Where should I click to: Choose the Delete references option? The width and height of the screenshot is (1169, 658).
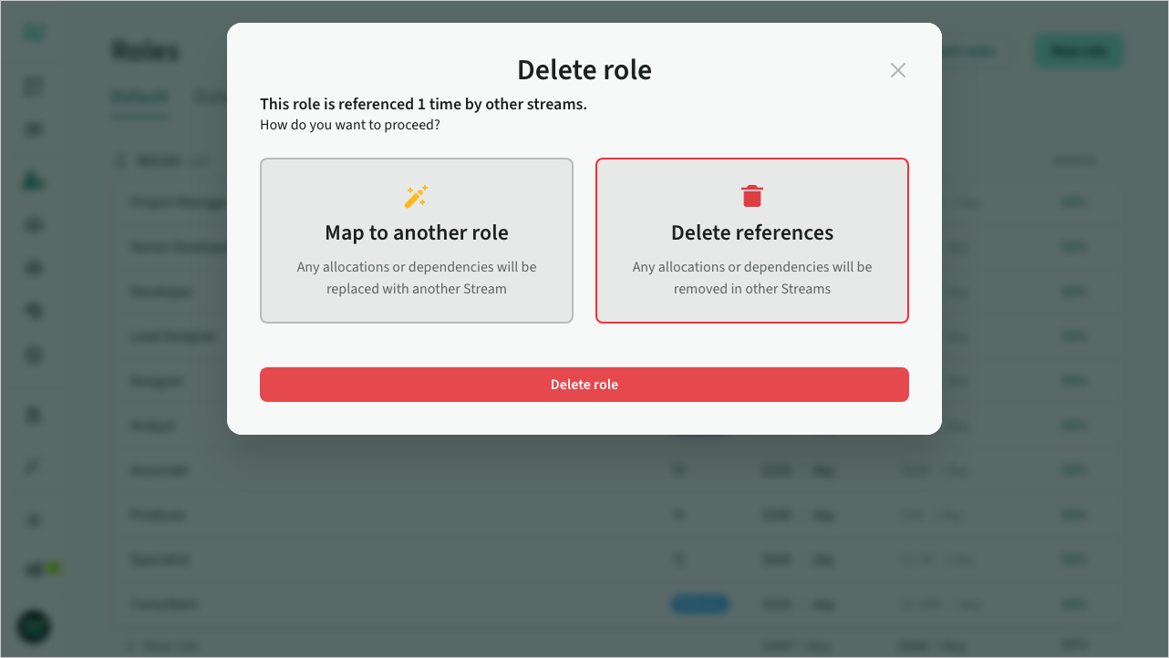(x=752, y=241)
